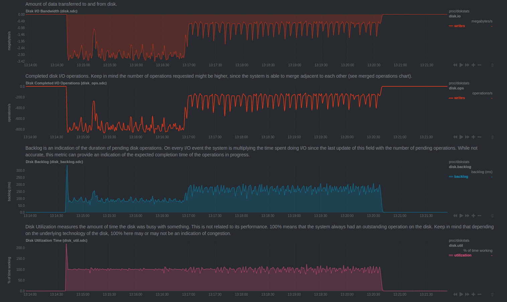Click the resize handle of Disk Backlog chart
This screenshot has width=507, height=302.
pos(492,216)
